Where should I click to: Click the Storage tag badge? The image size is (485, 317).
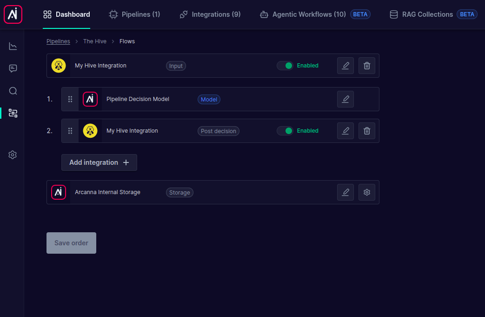pyautogui.click(x=179, y=193)
